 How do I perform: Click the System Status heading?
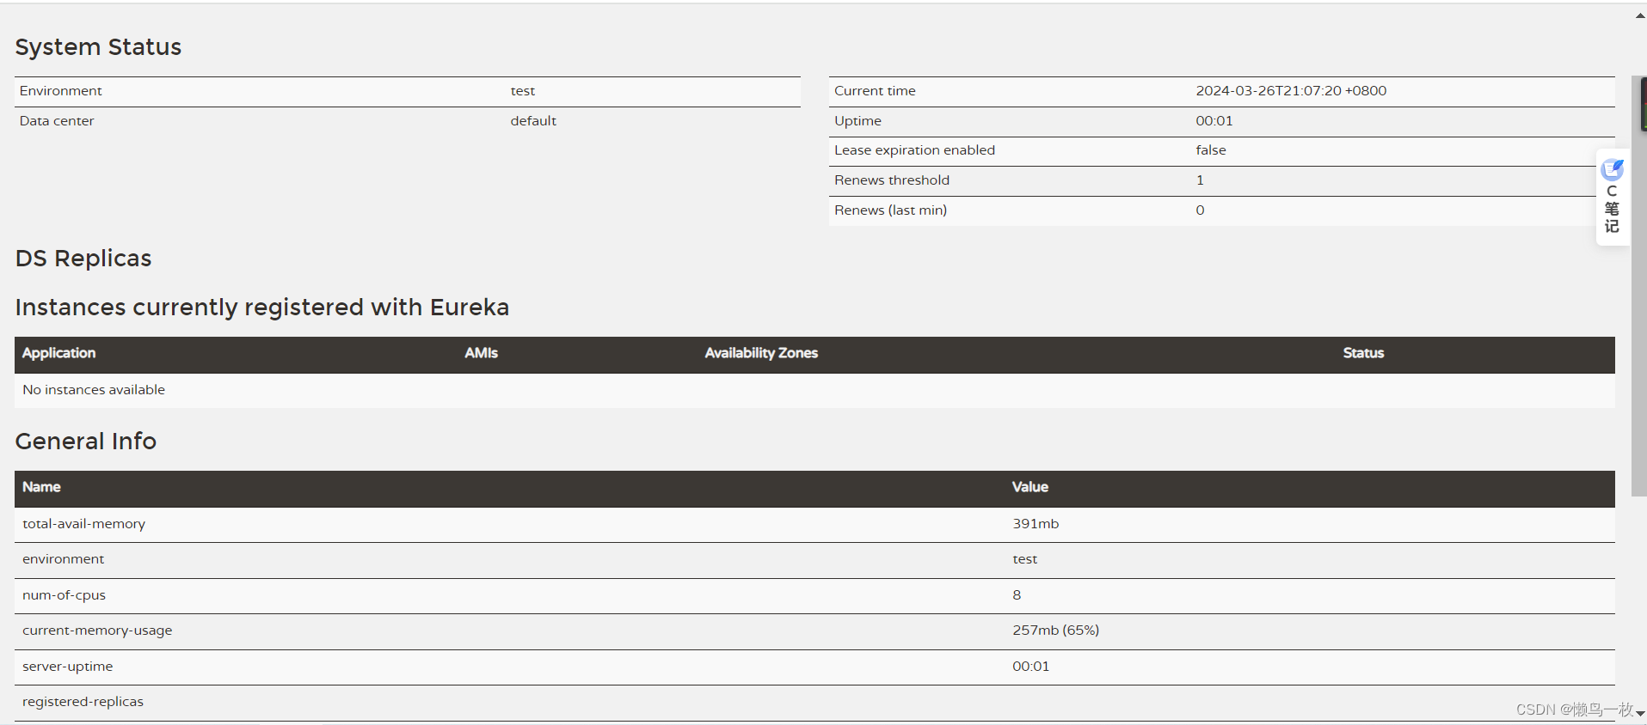click(x=98, y=47)
